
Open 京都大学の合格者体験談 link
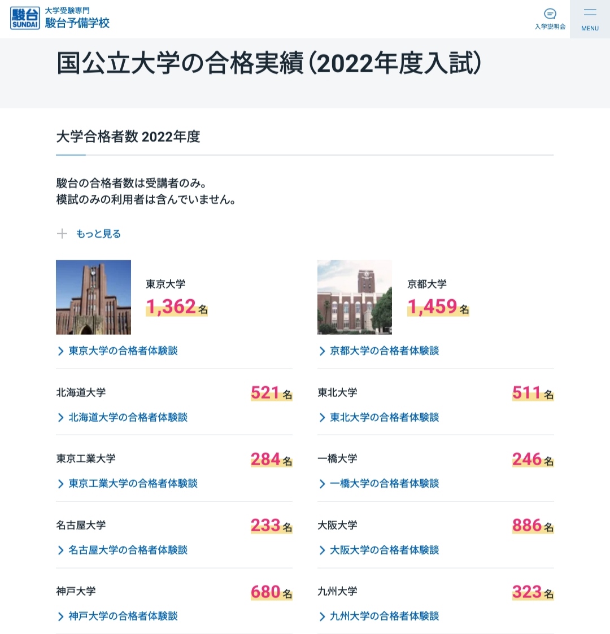[384, 351]
